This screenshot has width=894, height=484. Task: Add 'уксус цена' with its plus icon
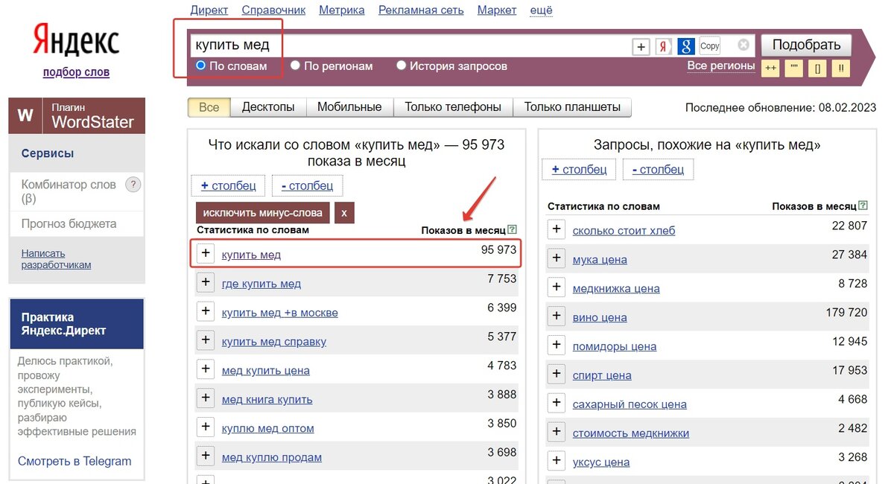tap(557, 462)
